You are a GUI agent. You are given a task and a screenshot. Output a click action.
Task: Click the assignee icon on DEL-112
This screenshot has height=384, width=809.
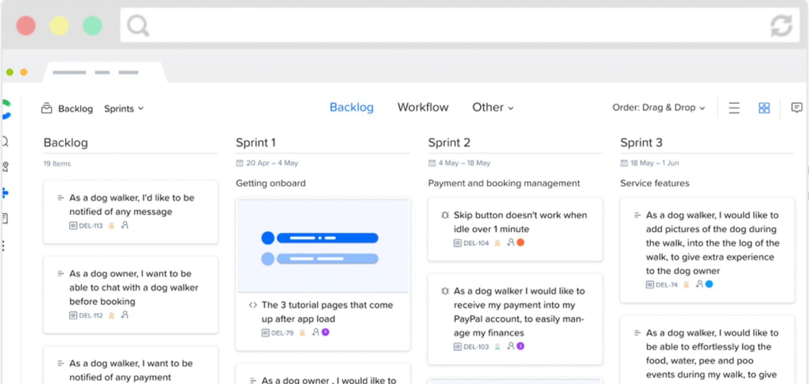pos(125,315)
